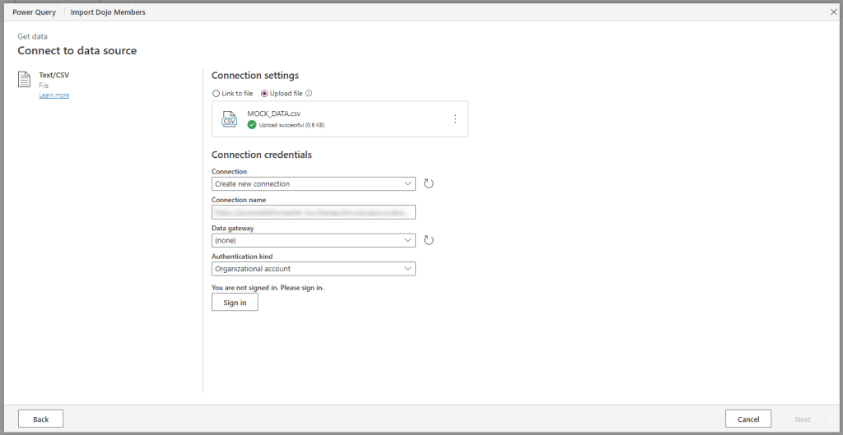Cancel the data connection

pyautogui.click(x=748, y=419)
